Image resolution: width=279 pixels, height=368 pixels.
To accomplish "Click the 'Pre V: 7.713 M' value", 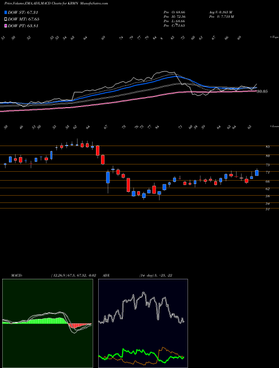I will tap(221, 17).
